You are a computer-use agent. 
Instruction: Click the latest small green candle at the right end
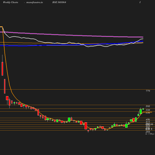pos(143,109)
